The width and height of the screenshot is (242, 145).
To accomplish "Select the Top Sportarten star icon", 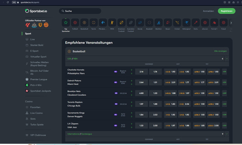I will click(x=66, y=23).
